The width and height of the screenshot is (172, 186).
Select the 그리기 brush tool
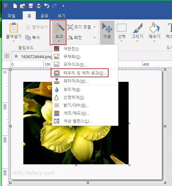pyautogui.click(x=137, y=31)
